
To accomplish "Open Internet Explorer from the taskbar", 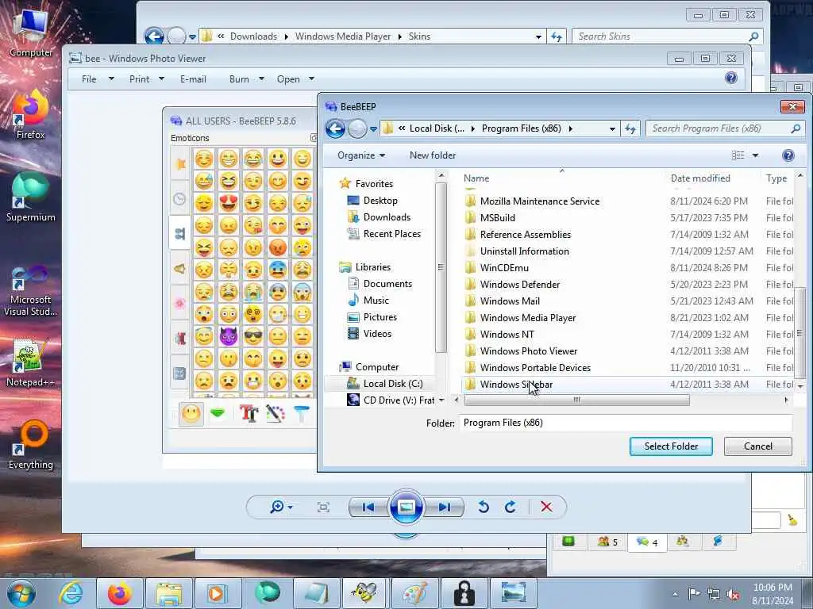I will pyautogui.click(x=71, y=593).
